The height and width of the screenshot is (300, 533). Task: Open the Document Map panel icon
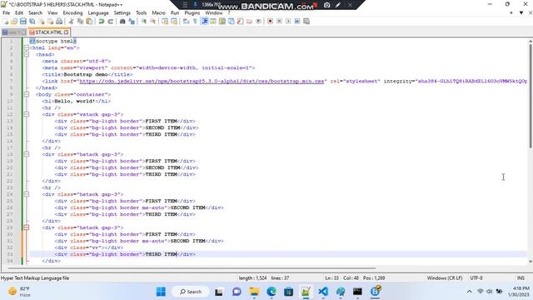[222, 21]
